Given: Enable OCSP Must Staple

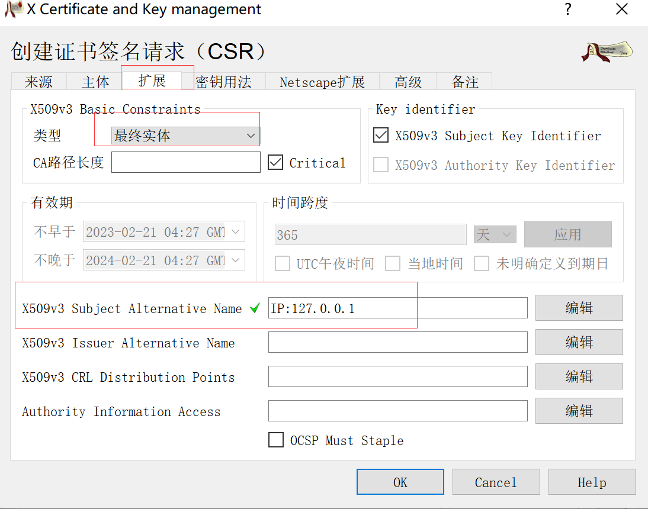Looking at the screenshot, I should (x=276, y=440).
